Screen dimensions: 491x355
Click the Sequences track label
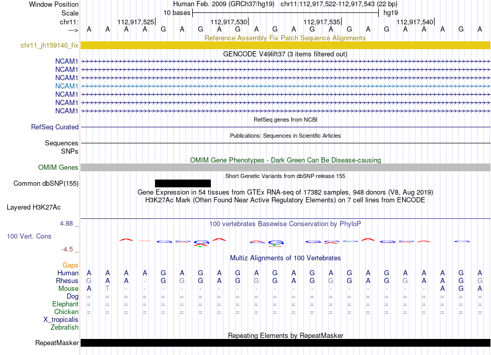[x=62, y=143]
